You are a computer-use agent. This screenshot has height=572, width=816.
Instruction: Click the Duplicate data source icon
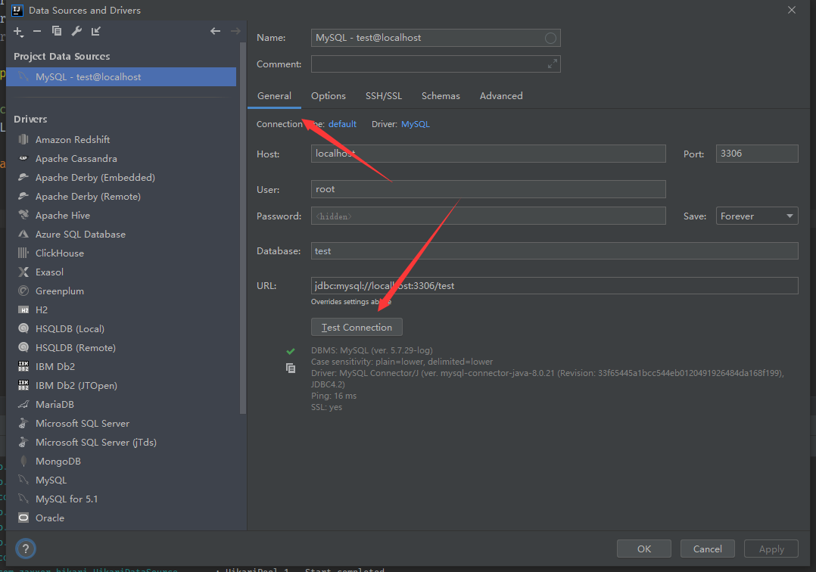point(57,31)
